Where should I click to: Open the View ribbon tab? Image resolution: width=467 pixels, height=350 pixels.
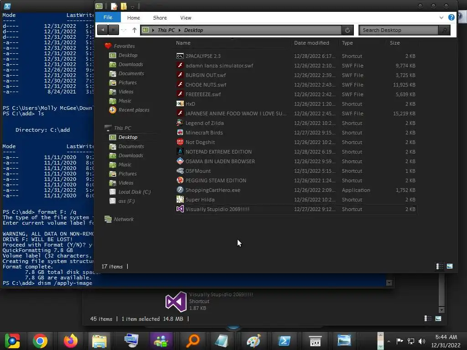coord(186,18)
